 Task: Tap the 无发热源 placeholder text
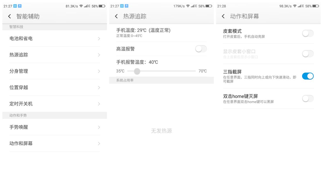pos(161,131)
